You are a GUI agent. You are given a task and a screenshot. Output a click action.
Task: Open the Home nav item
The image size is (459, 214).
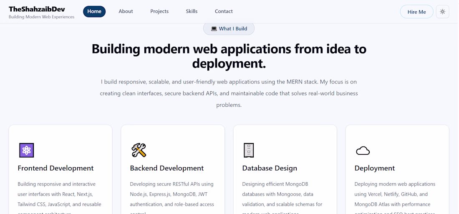pyautogui.click(x=94, y=11)
